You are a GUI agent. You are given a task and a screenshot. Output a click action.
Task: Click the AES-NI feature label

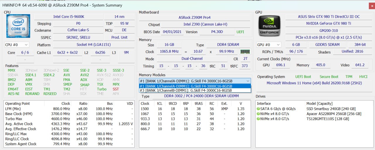[13, 94]
